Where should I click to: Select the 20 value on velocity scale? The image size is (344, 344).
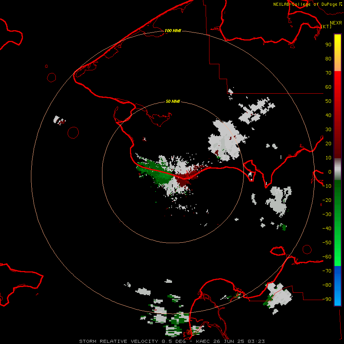coord(328,143)
